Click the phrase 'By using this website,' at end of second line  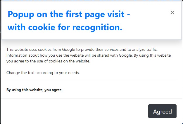click(x=153, y=55)
